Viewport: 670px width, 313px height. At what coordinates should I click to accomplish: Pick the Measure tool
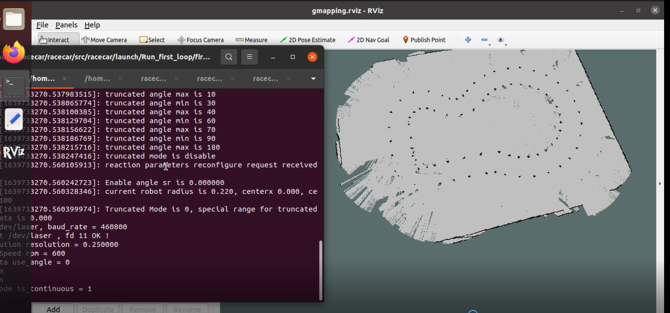click(x=251, y=40)
